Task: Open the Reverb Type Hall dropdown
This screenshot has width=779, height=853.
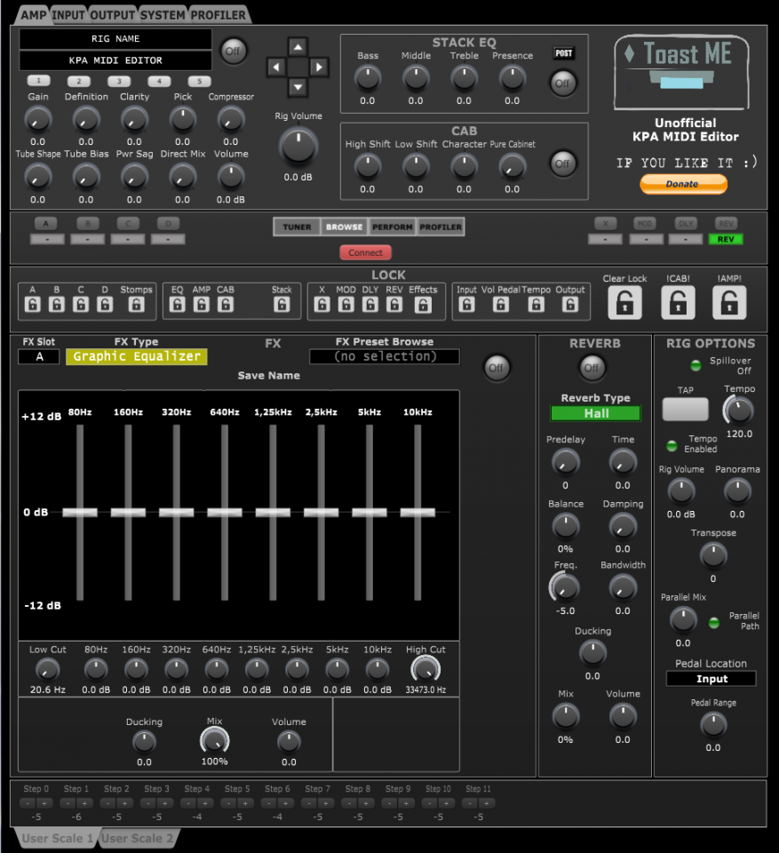Action: (x=595, y=413)
